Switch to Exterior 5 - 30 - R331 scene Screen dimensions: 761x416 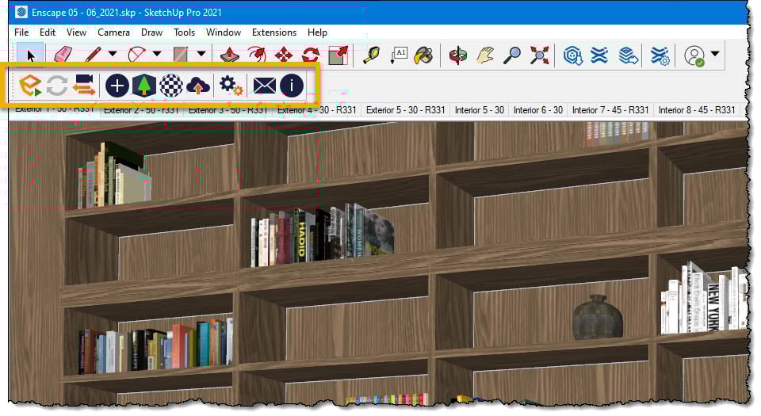pyautogui.click(x=405, y=110)
